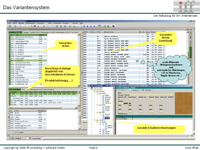The width and height of the screenshot is (200, 150).
Task: Click the 'Eiche Natur' text field
Action: point(146,95)
